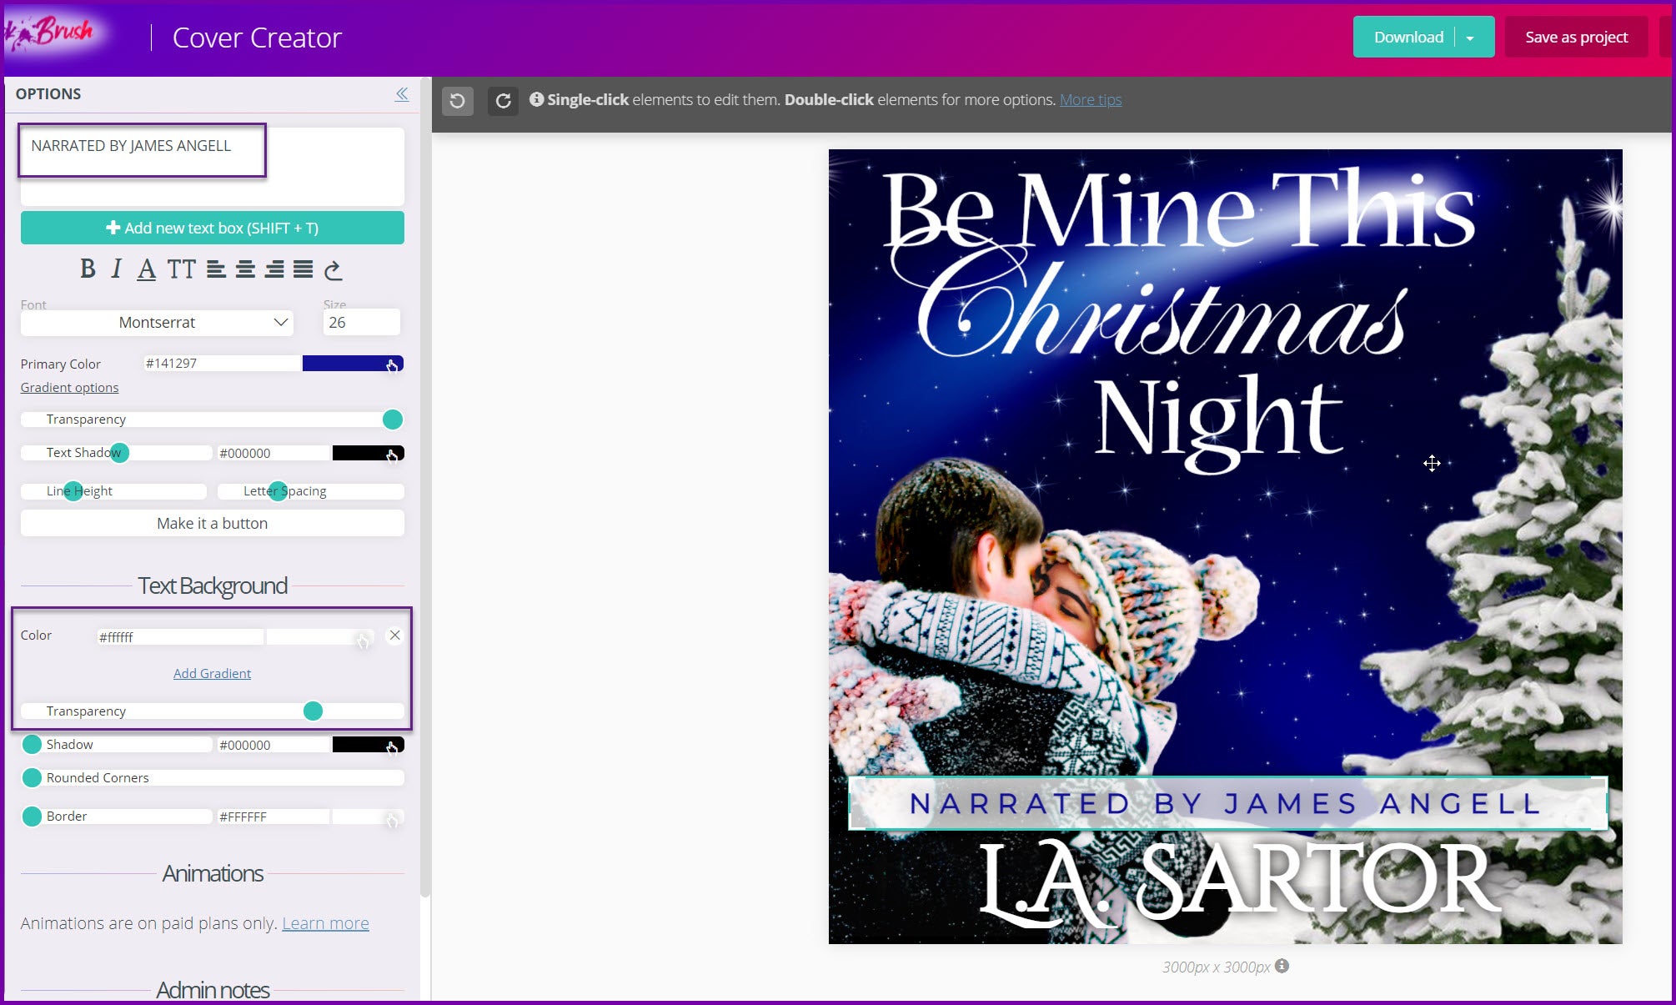1676x1005 pixels.
Task: Collapse the Options panel with double chevron
Action: pyautogui.click(x=402, y=94)
